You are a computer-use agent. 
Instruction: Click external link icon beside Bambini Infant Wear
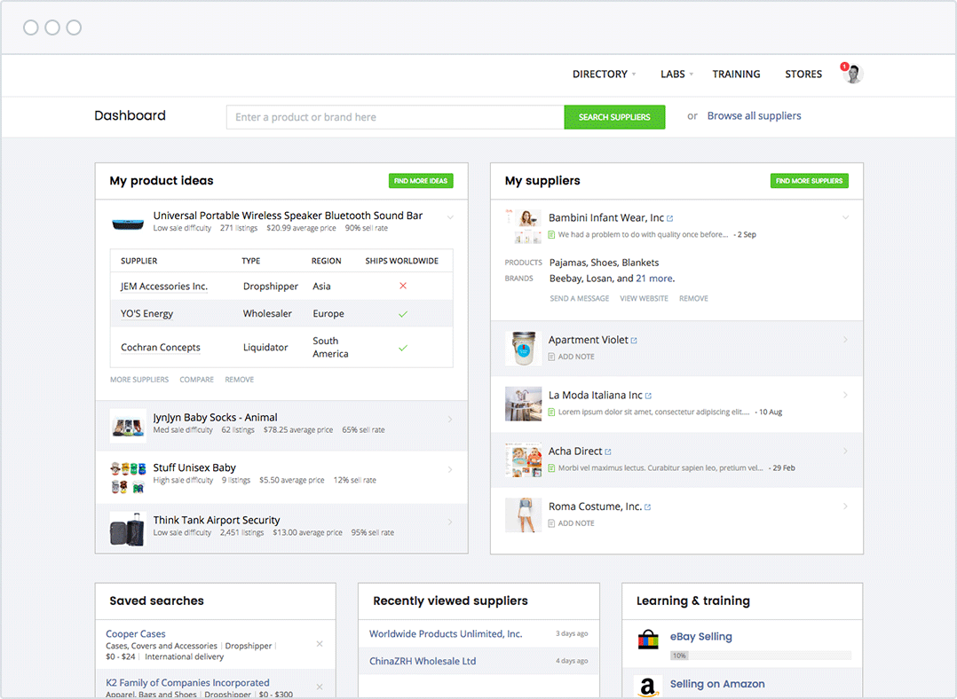[x=670, y=218]
